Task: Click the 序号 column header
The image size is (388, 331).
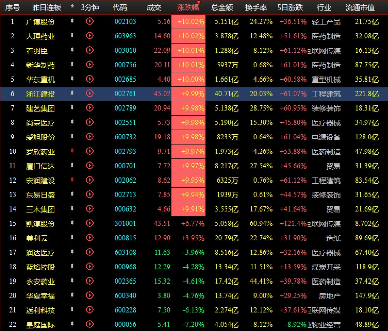Action: click(x=12, y=7)
